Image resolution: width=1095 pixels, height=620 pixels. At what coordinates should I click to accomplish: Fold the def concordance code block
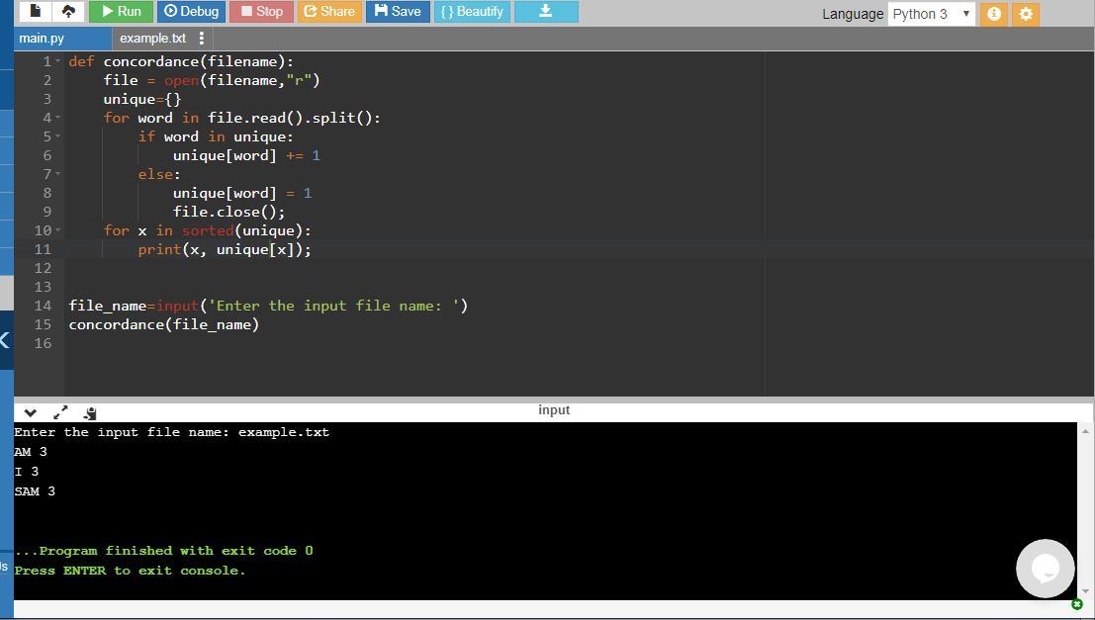(59, 61)
